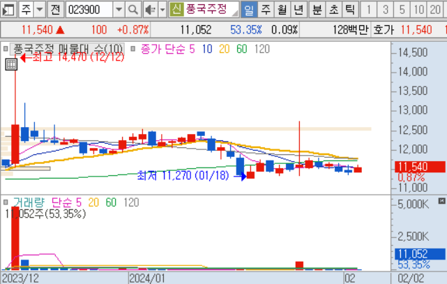
Task: Close the volume panel with X icon
Action: (x=441, y=201)
